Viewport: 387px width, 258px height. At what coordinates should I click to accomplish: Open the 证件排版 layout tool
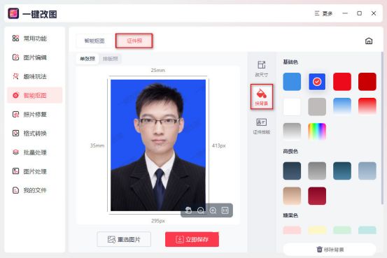261,126
